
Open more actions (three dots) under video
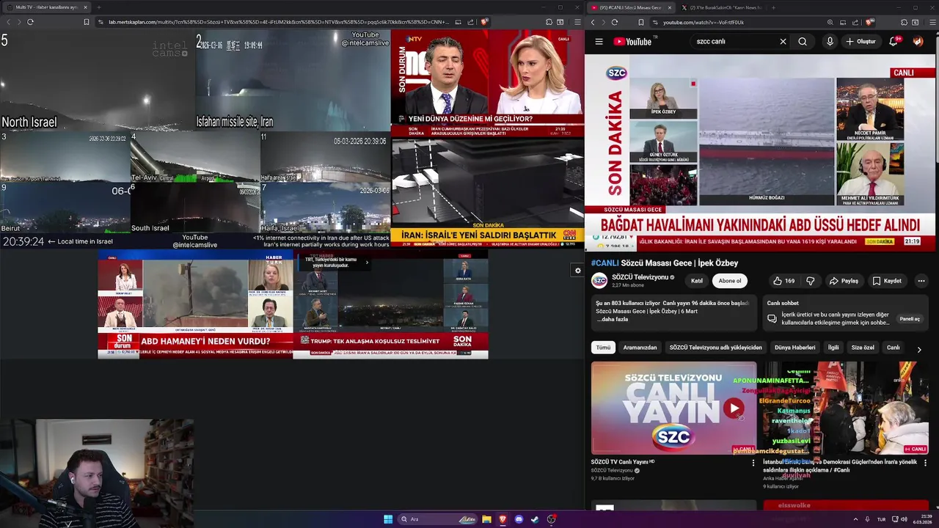[x=921, y=281]
